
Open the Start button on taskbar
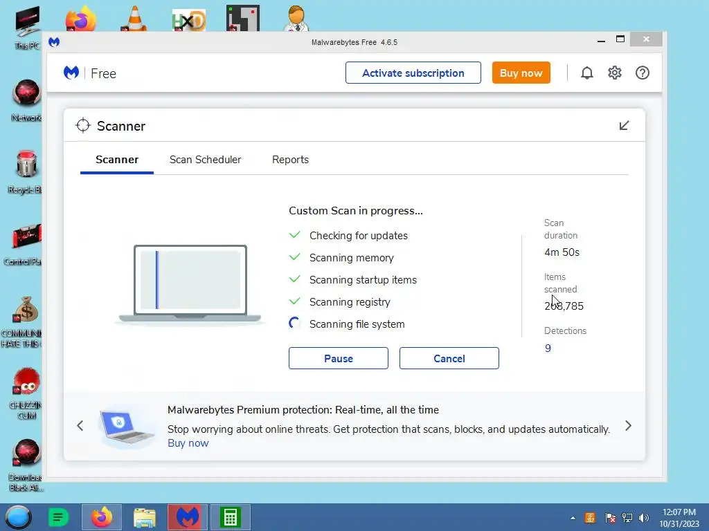click(x=18, y=517)
